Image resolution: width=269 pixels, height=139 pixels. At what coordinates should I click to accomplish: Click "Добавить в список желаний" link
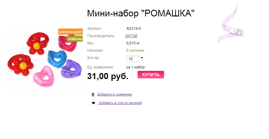(120, 103)
